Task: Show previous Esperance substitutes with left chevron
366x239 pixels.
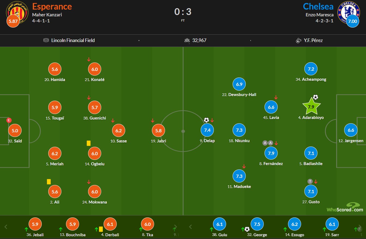Action: click(x=6, y=227)
